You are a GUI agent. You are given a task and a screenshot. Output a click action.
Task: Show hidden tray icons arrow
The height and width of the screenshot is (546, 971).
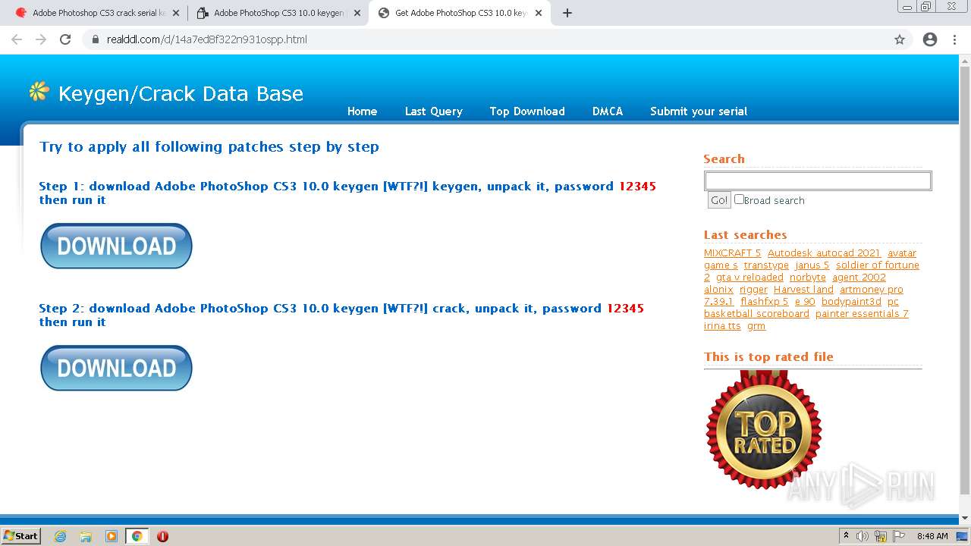[846, 536]
